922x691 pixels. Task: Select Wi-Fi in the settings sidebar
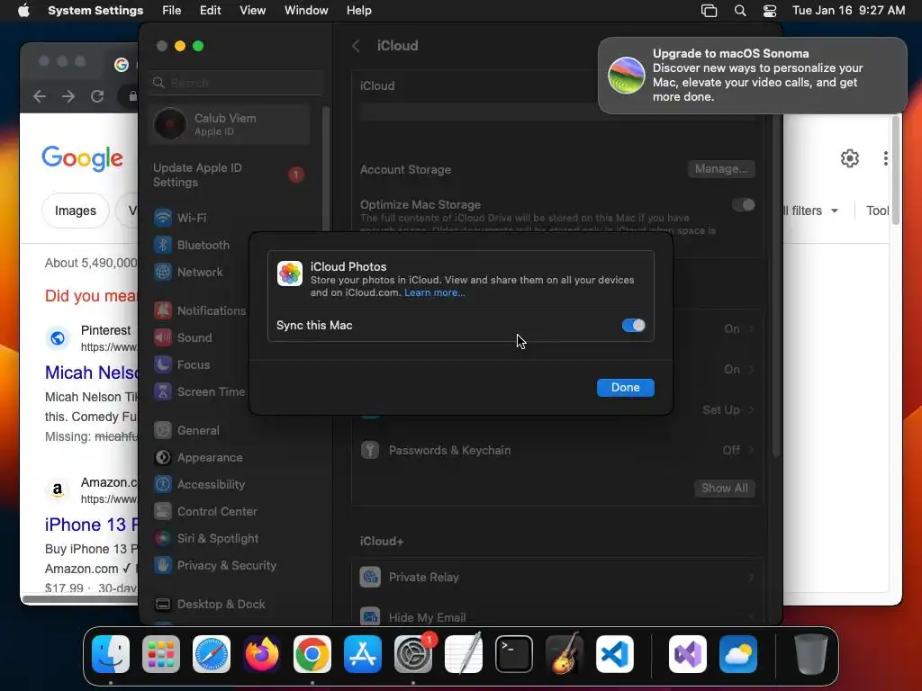pyautogui.click(x=230, y=218)
